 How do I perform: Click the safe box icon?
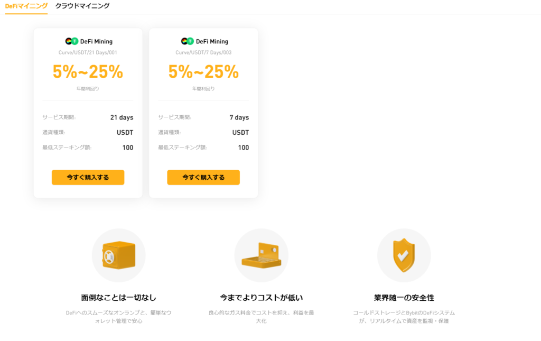pyautogui.click(x=119, y=255)
